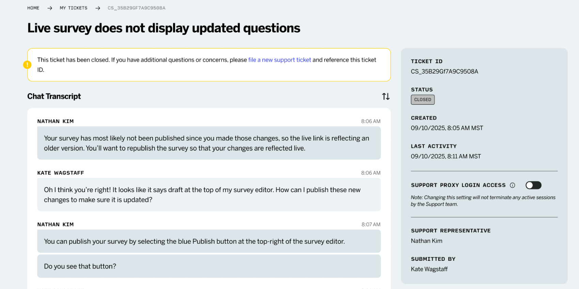Reverse the Chat Transcript sort order
This screenshot has height=289, width=579.
(386, 97)
